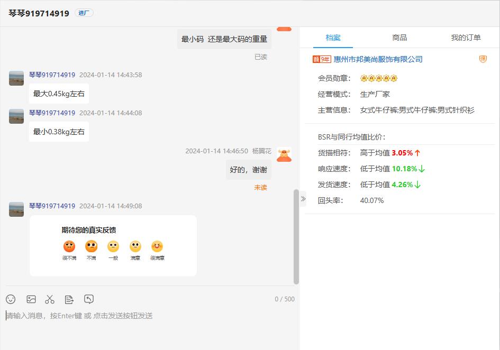500x350 pixels.
Task: Select 很满意 very satisfied face
Action: [x=157, y=246]
